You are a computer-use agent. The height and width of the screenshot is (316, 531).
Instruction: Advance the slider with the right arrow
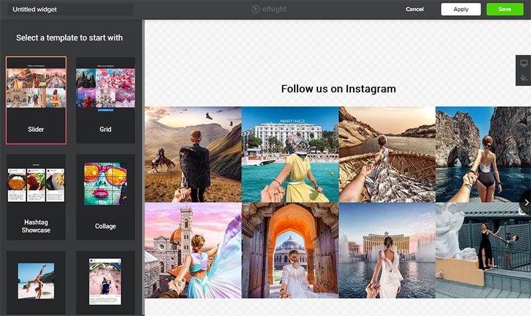click(524, 202)
